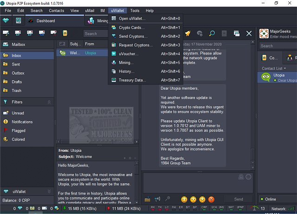Select the Outbox folder
Image resolution: width=297 pixels, height=214 pixels.
click(x=27, y=73)
